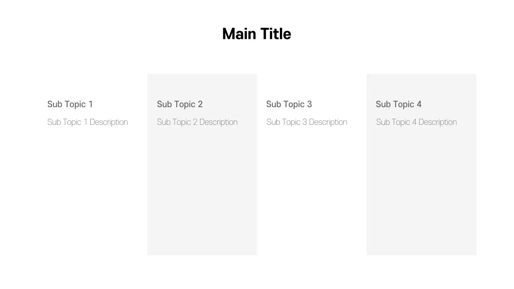Click the Sub Topic 1 Description text
The image size is (514, 289).
coord(88,122)
